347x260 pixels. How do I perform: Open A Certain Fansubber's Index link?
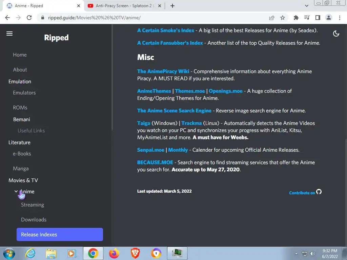170,43
